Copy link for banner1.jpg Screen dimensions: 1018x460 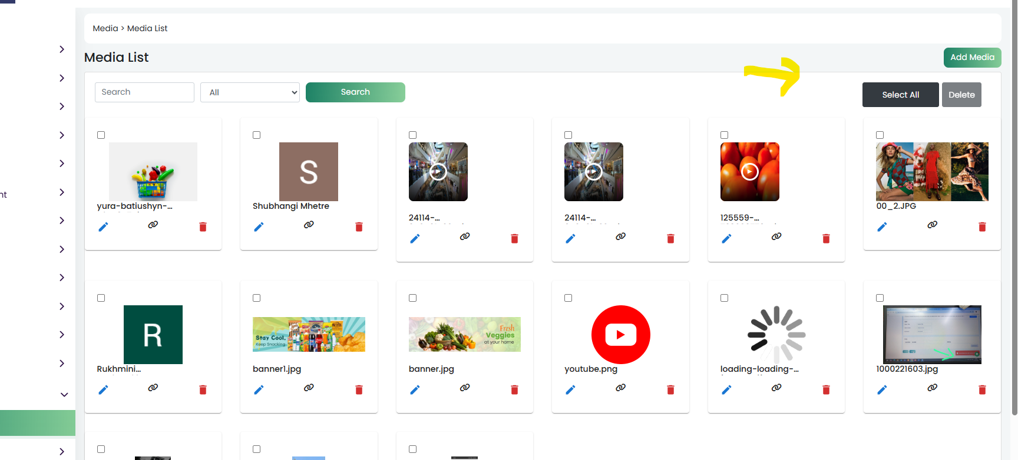coord(309,388)
